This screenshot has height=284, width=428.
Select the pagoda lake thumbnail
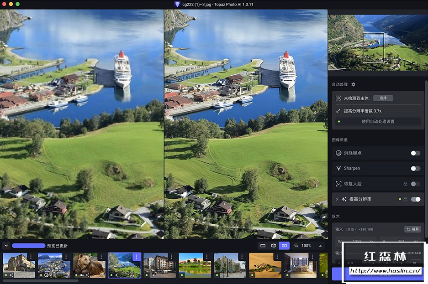coord(195,265)
